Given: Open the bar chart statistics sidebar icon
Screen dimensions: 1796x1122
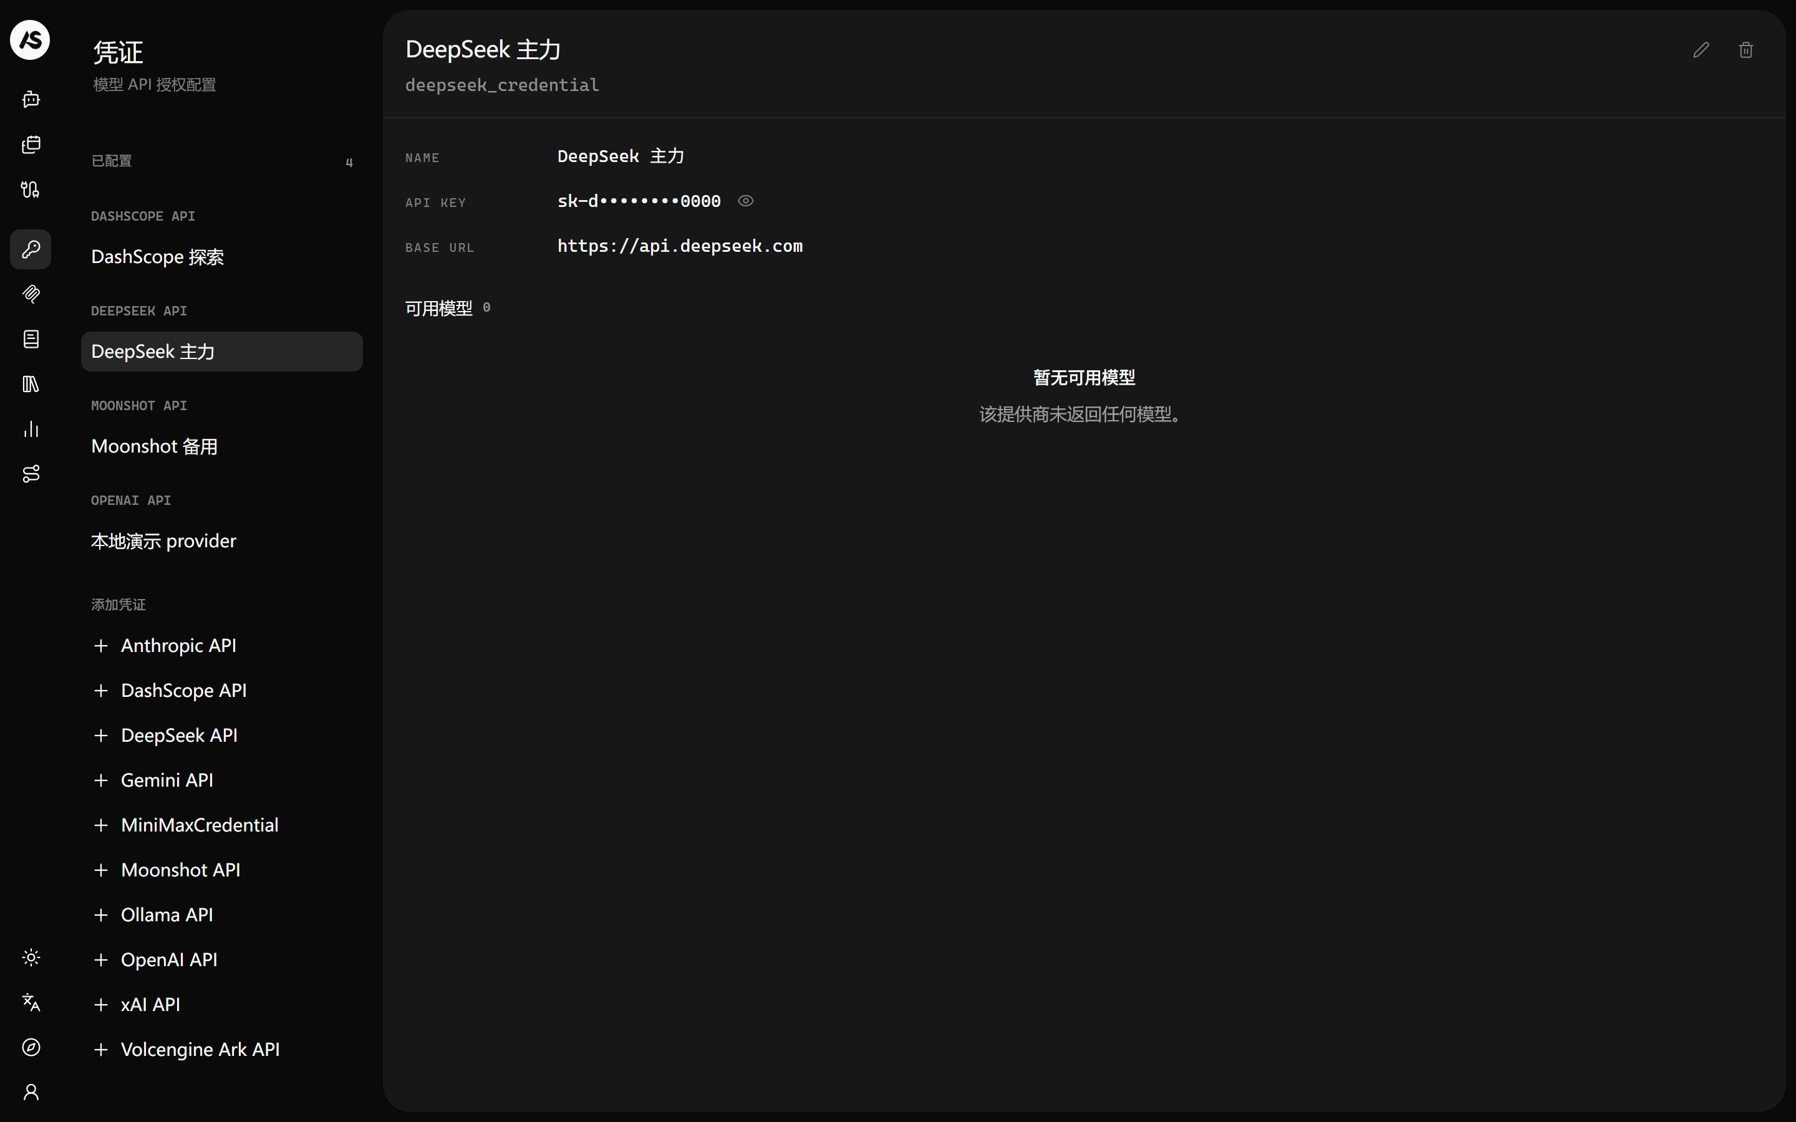Looking at the screenshot, I should click(31, 429).
